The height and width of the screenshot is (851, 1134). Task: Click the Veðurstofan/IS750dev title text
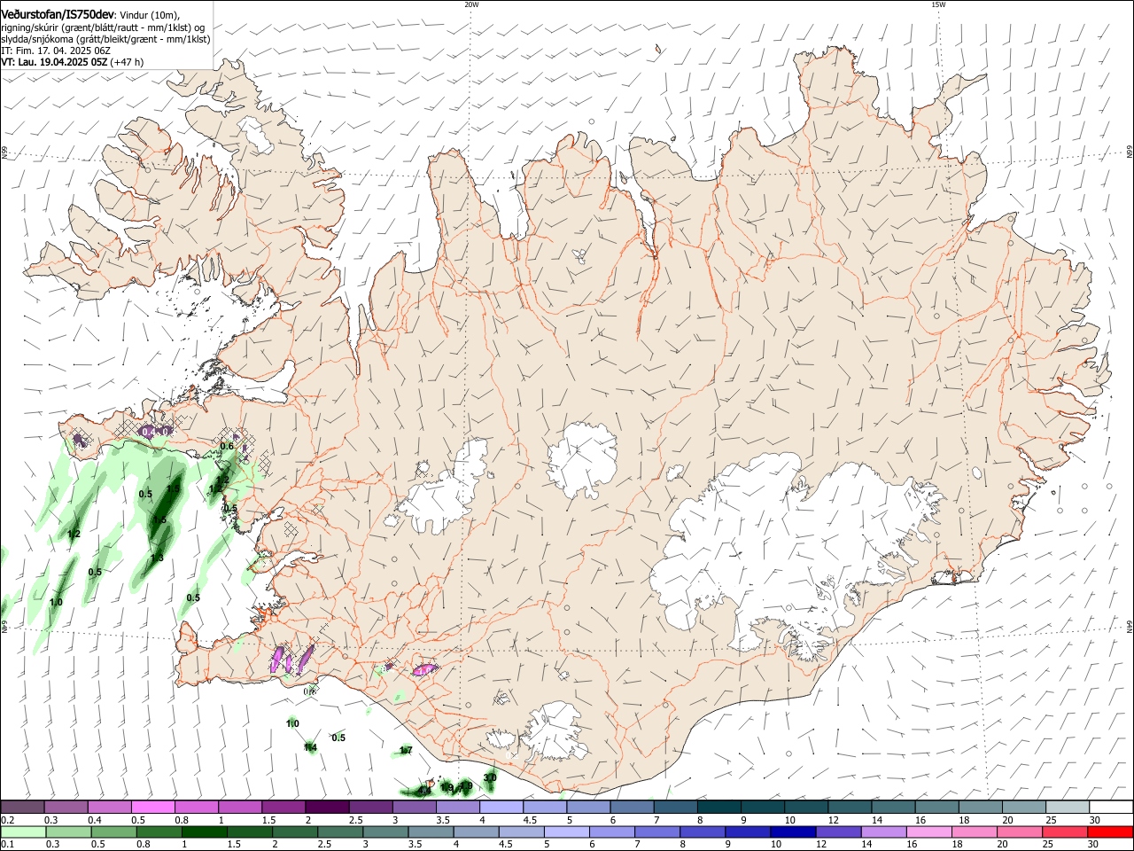coord(57,15)
